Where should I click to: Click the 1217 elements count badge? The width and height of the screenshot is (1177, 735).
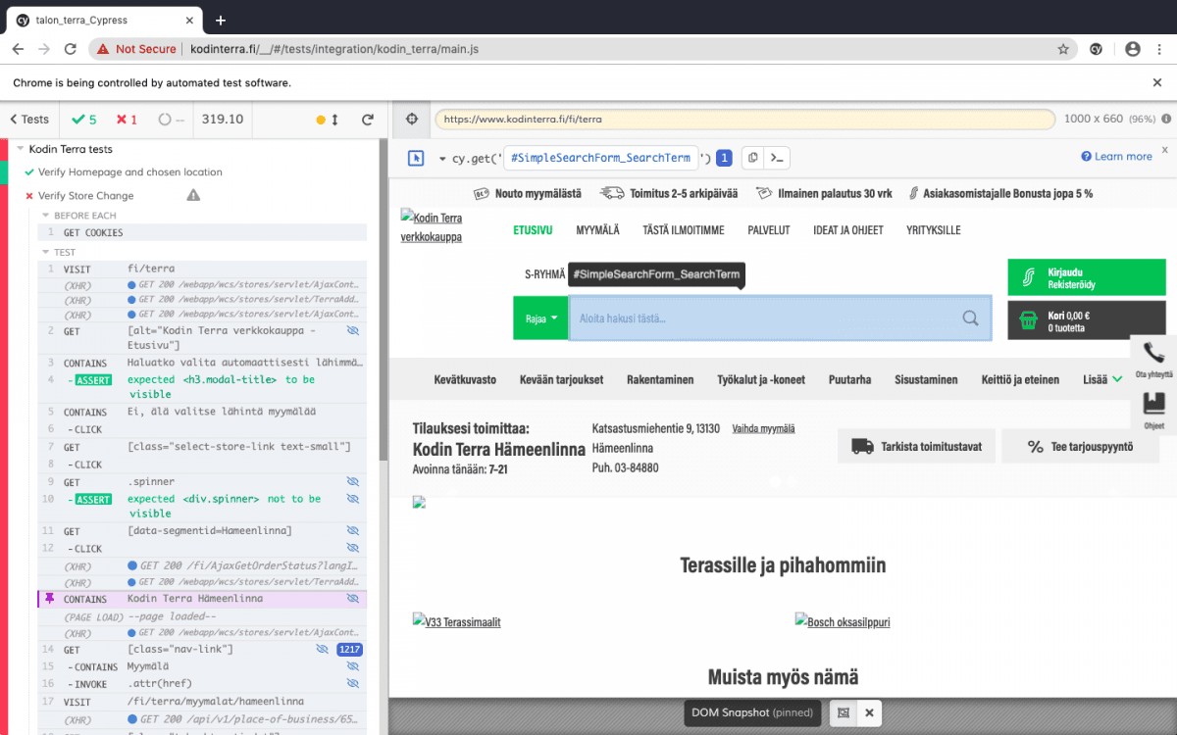tap(350, 650)
